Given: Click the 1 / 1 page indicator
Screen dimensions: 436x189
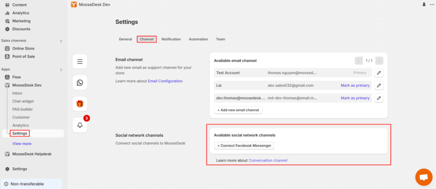Looking at the screenshot, I should (369, 60).
